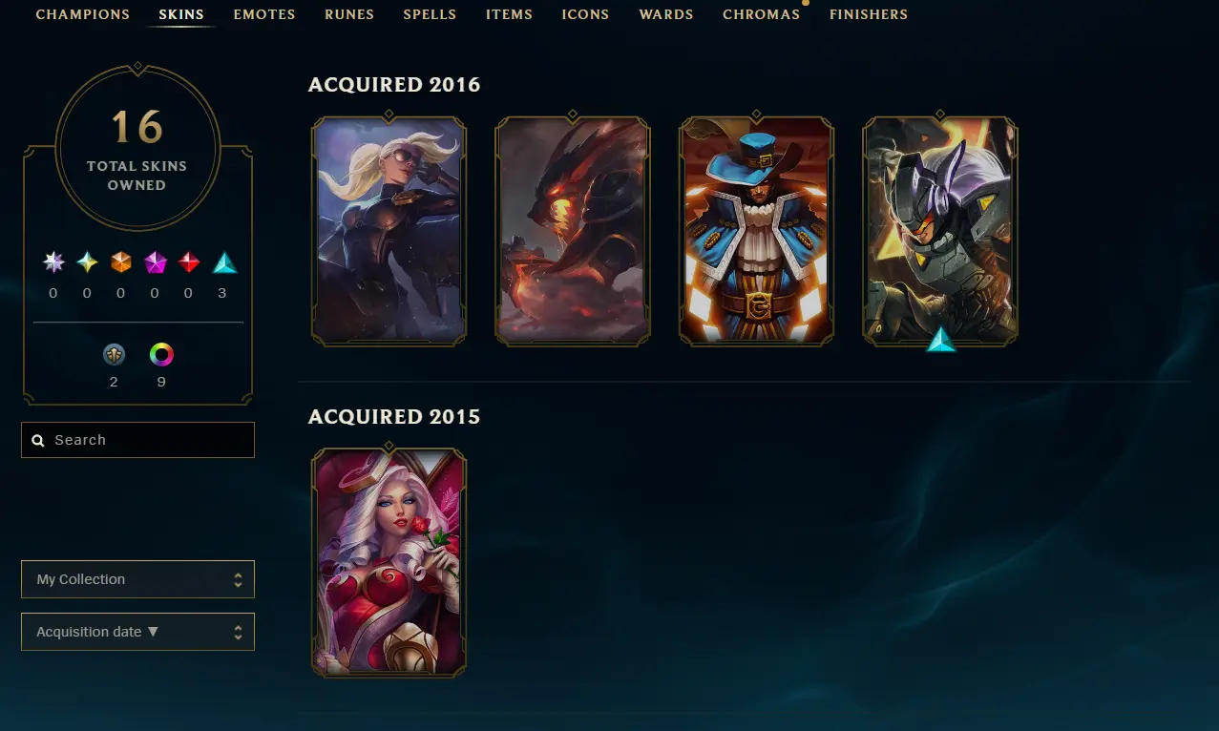Click the Mythic skin gem icon

(x=87, y=262)
